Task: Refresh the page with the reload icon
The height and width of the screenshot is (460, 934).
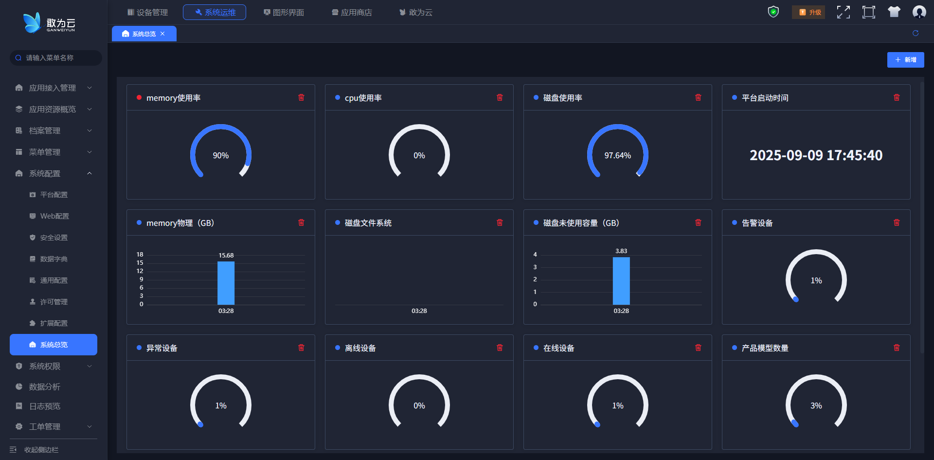Action: pyautogui.click(x=916, y=33)
